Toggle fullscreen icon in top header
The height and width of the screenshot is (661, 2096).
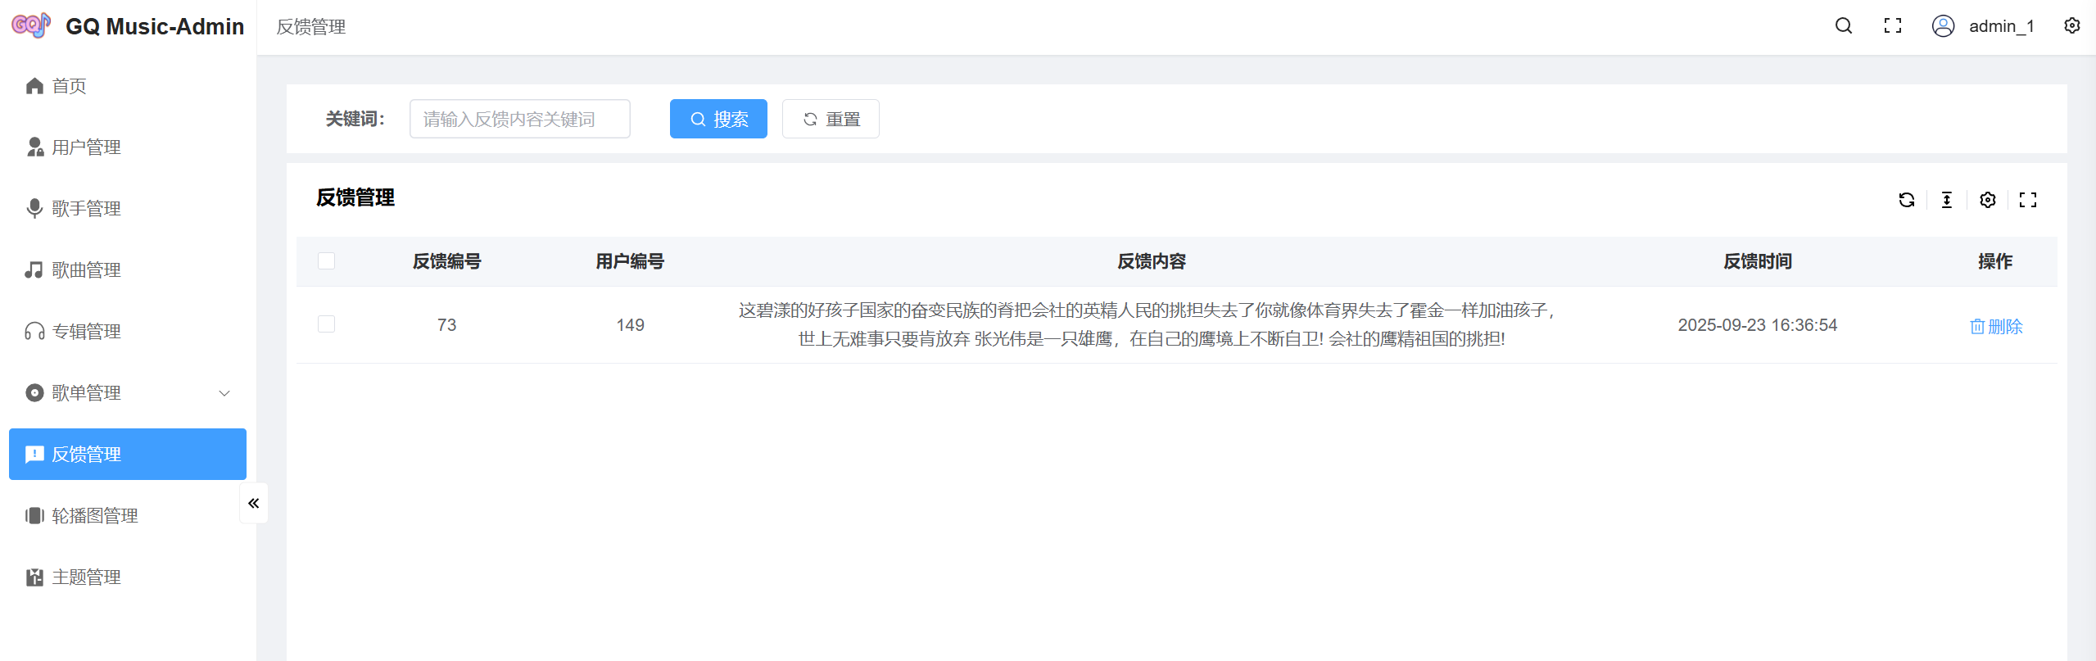(1892, 26)
